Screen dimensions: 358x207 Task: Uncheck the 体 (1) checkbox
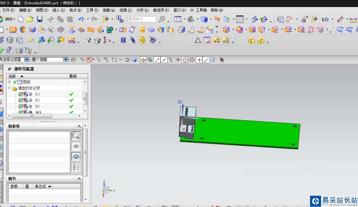21,94
